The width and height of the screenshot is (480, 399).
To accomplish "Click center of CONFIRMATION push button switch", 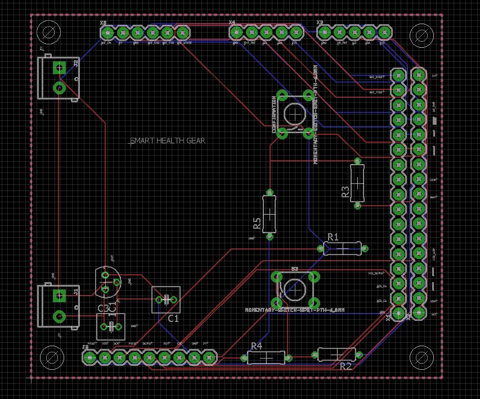I will (295, 114).
